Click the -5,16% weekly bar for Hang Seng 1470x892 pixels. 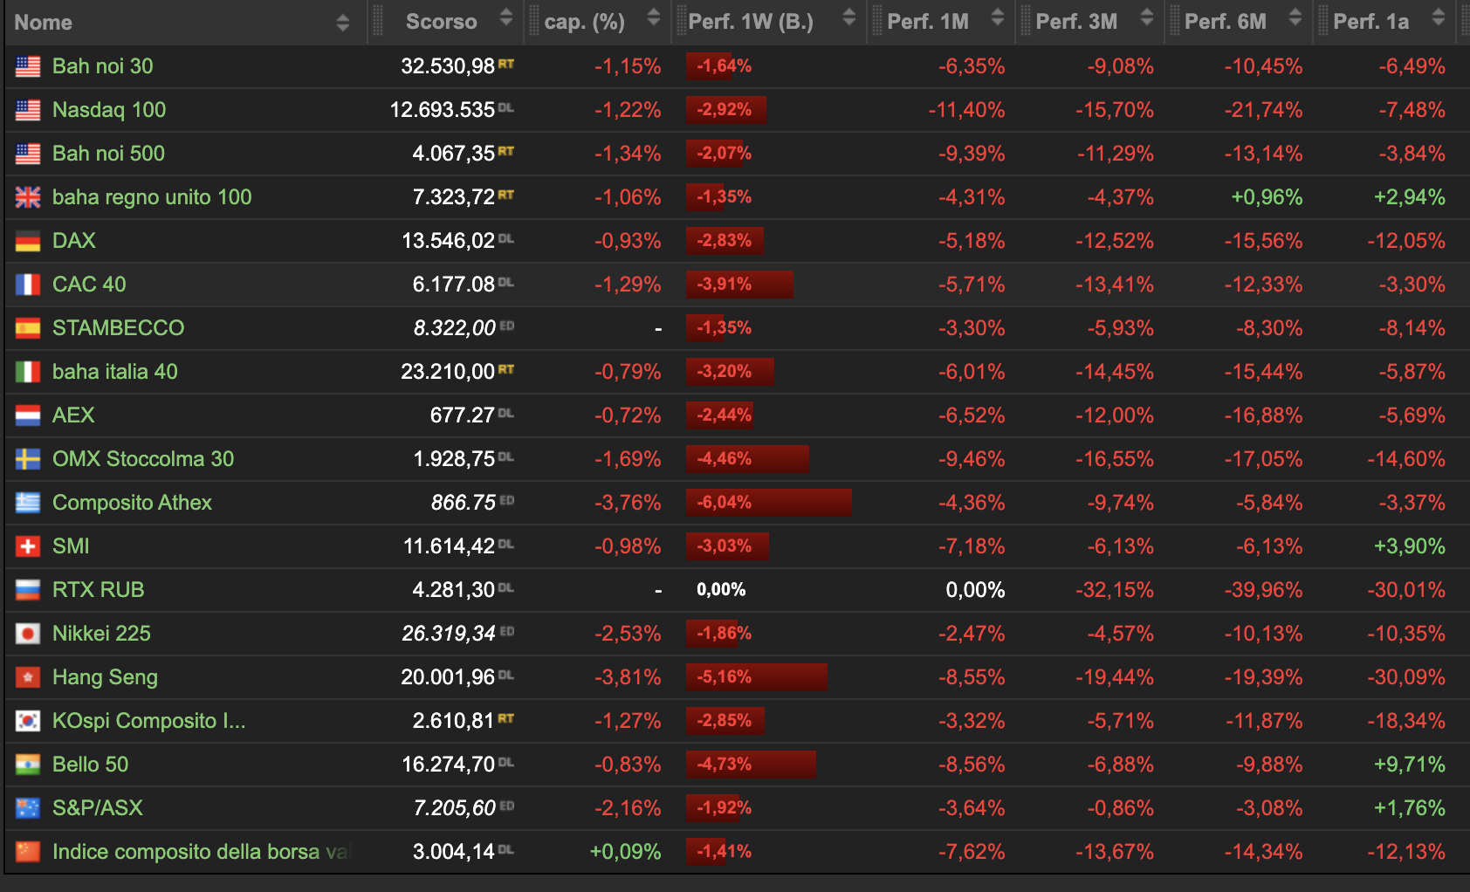[x=756, y=677]
